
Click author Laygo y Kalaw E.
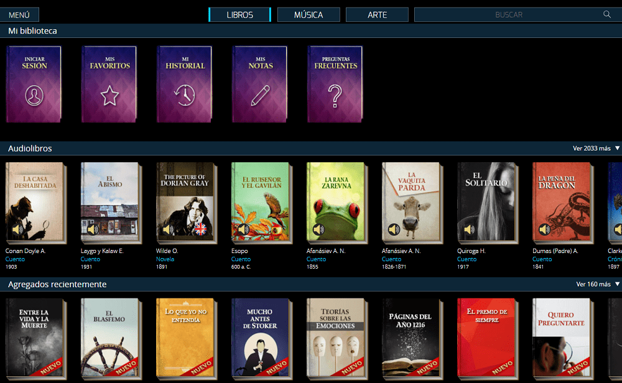click(x=102, y=251)
